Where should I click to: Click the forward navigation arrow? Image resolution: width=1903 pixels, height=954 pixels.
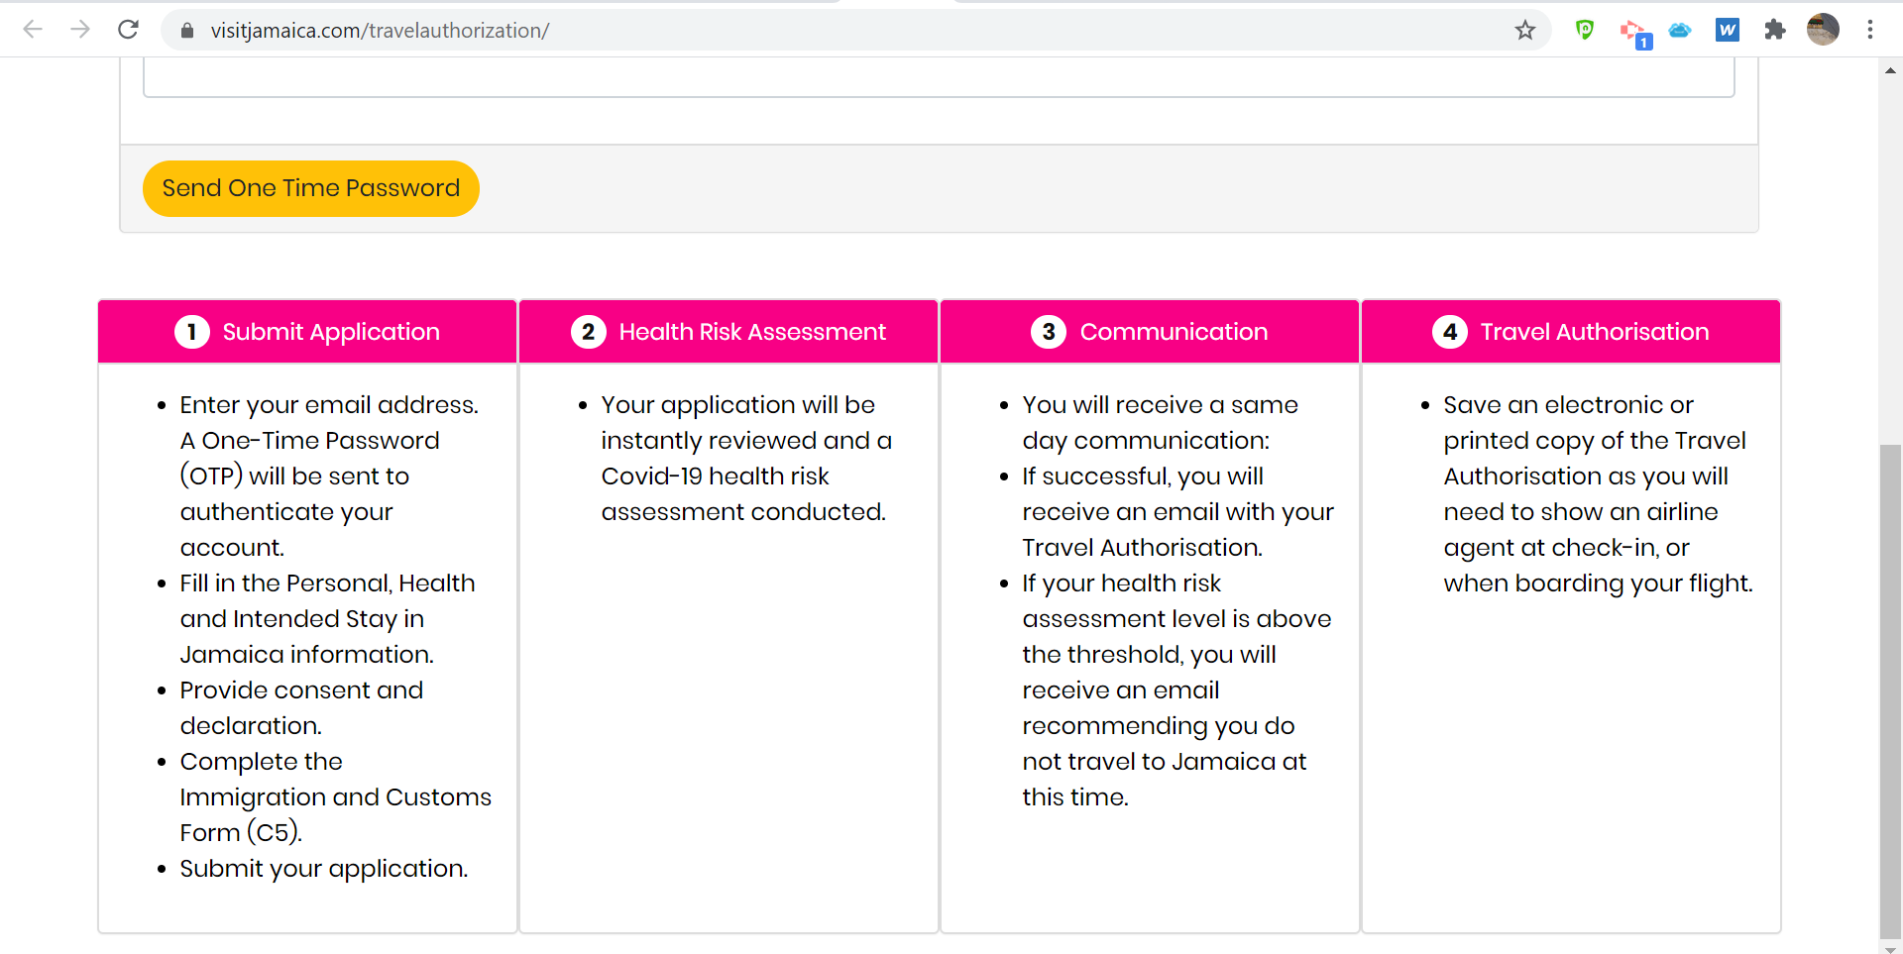80,30
